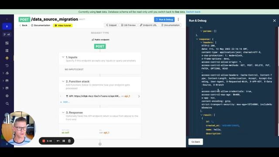Screen dimensions: 279x157
Task: Click the 'name: hello' line
Action: click(214, 130)
